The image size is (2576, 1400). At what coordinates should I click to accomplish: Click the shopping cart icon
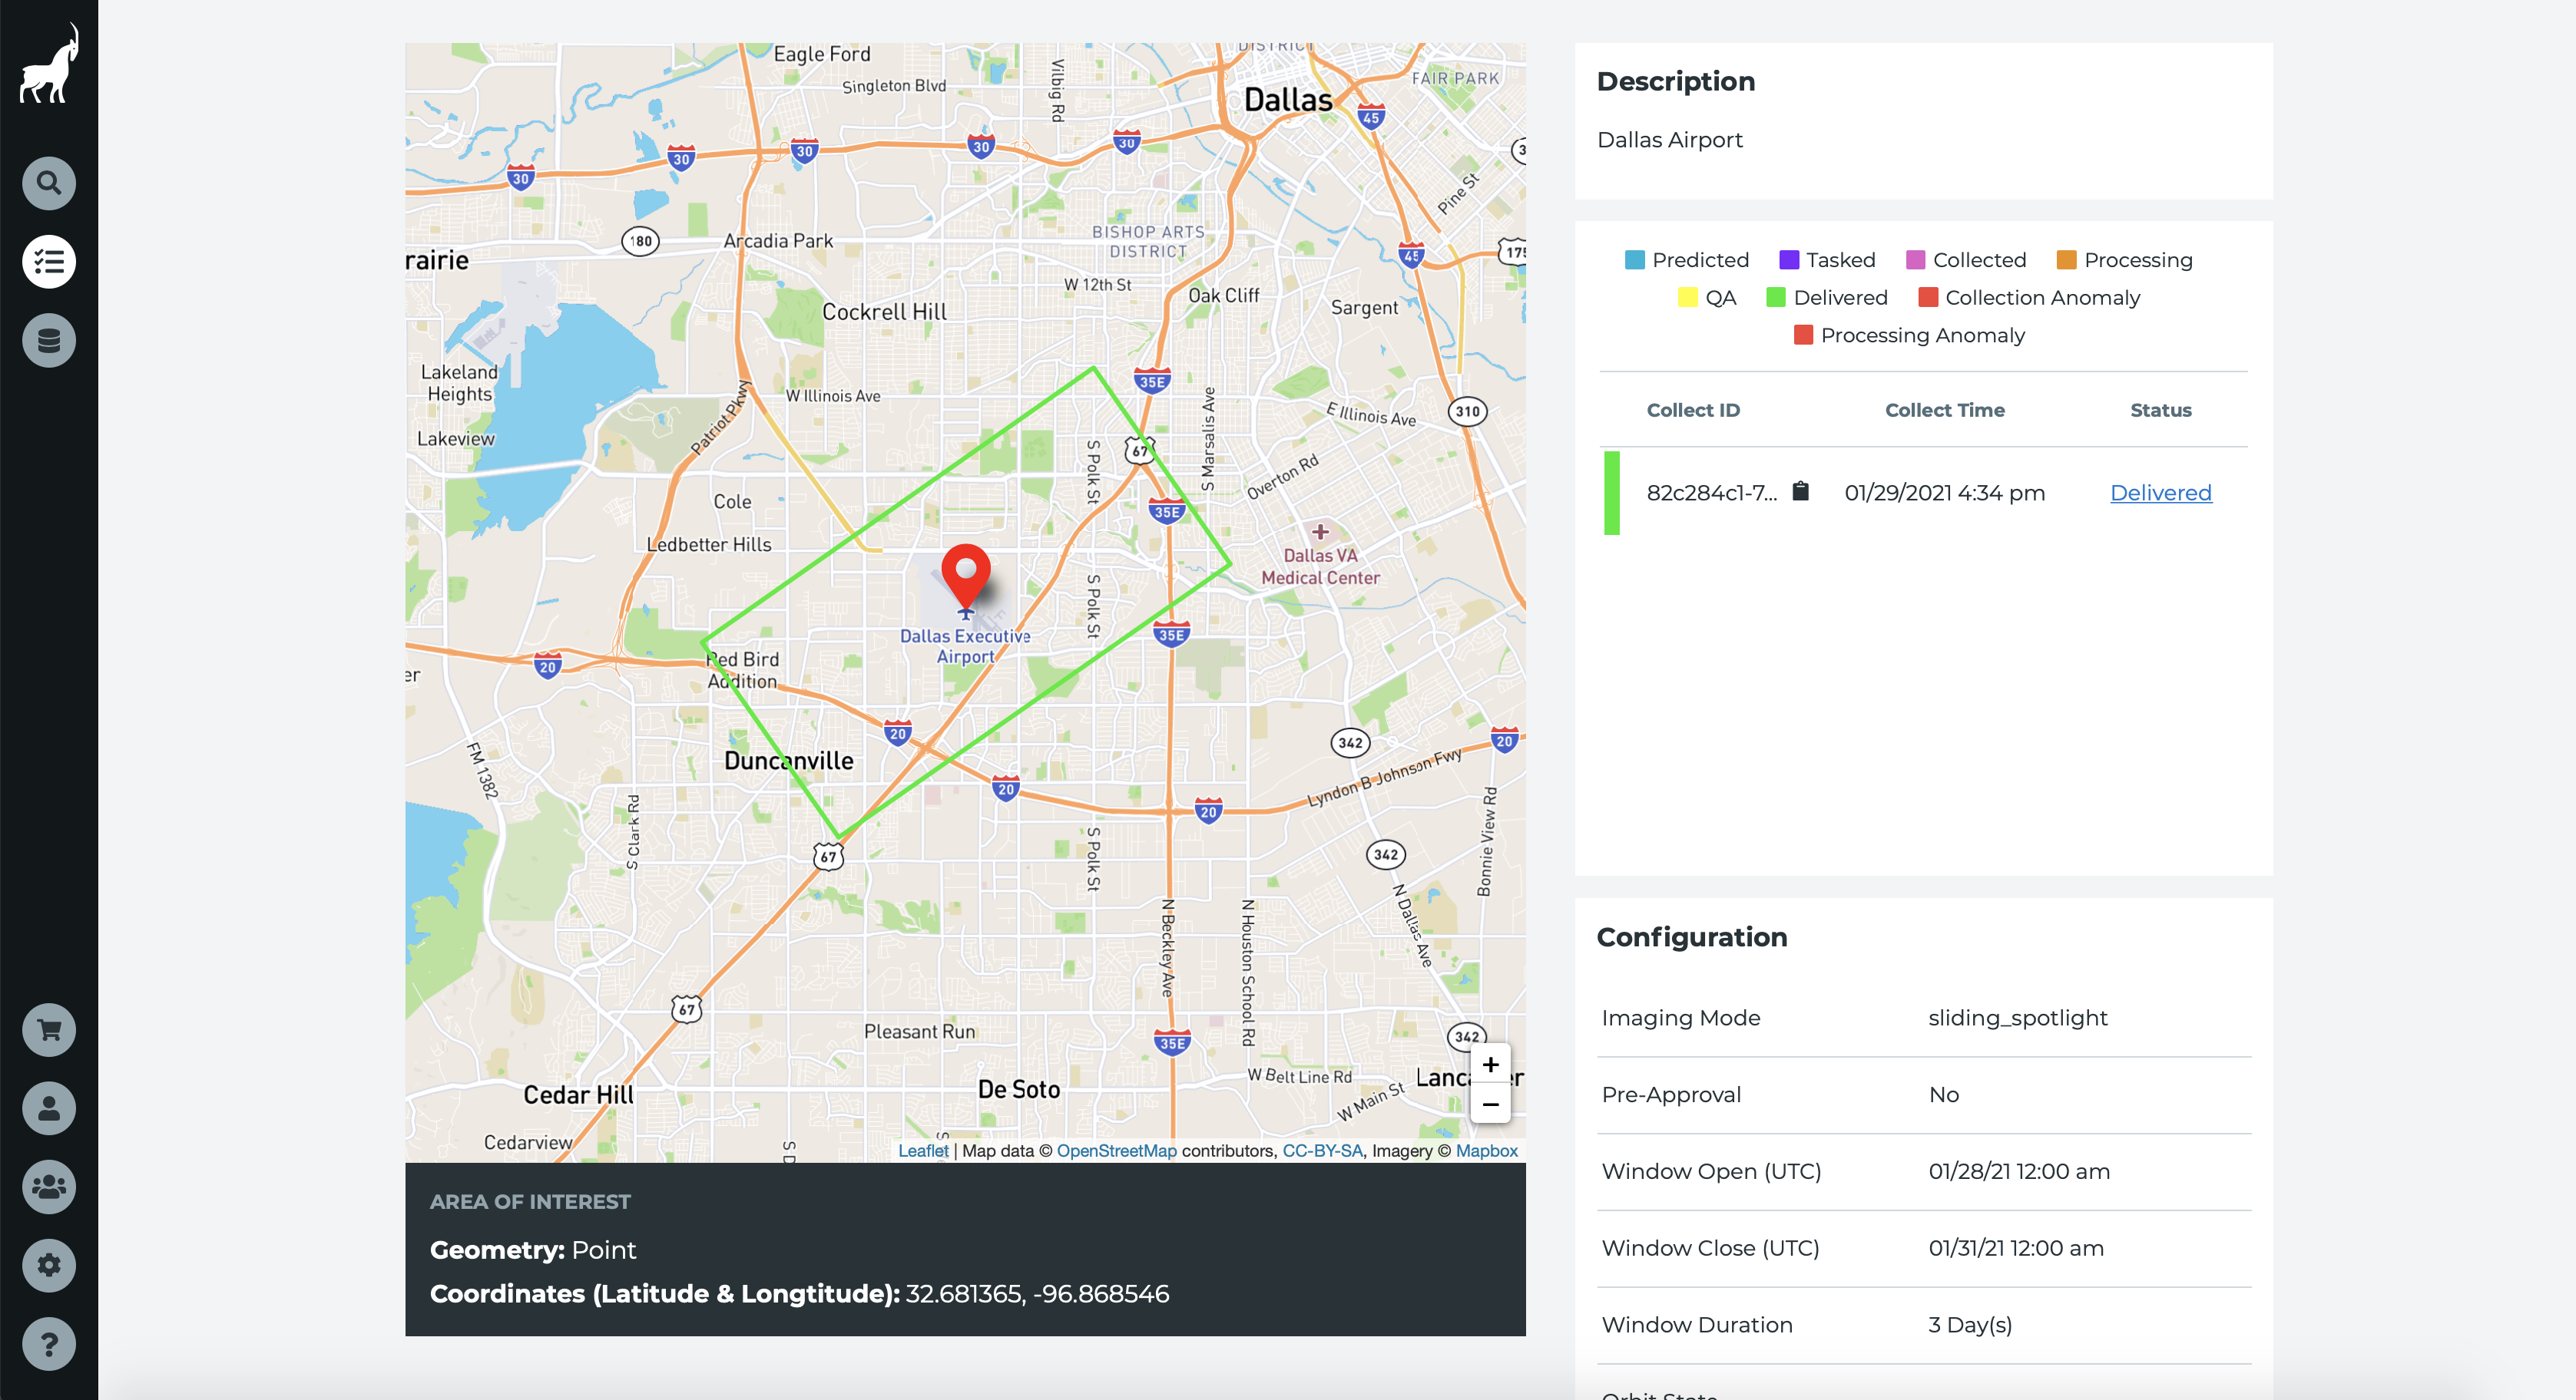(x=48, y=1031)
